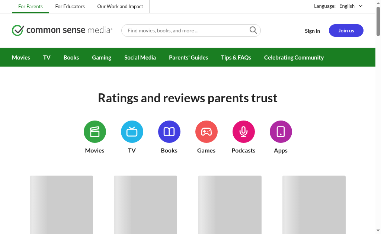Open the Movies menu in green navbar
381x234 pixels.
(21, 58)
